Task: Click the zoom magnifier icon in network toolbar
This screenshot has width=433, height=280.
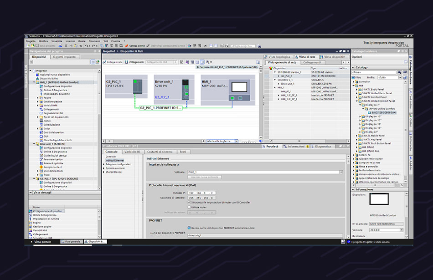Action: [208, 62]
